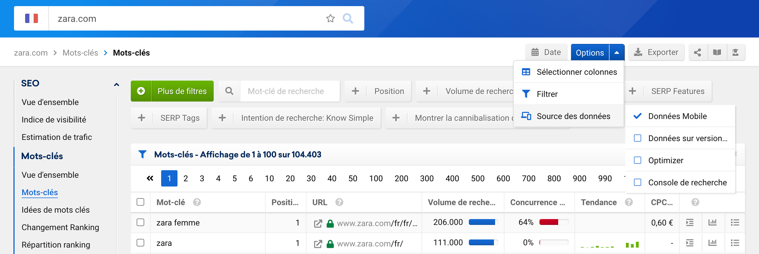
Task: Expand the SERP Tags filter
Action: click(x=169, y=118)
